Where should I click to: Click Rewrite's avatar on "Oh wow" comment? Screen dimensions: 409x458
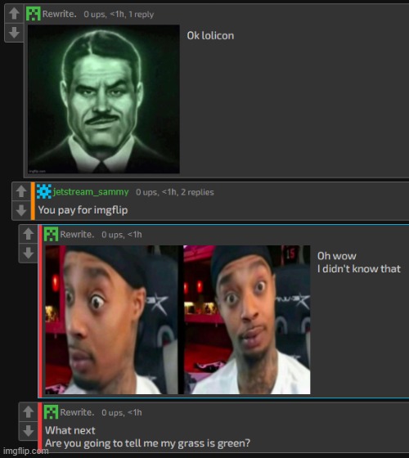pyautogui.click(x=51, y=234)
